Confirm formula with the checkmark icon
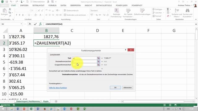The height and width of the screenshot is (111, 198). tap(35, 24)
